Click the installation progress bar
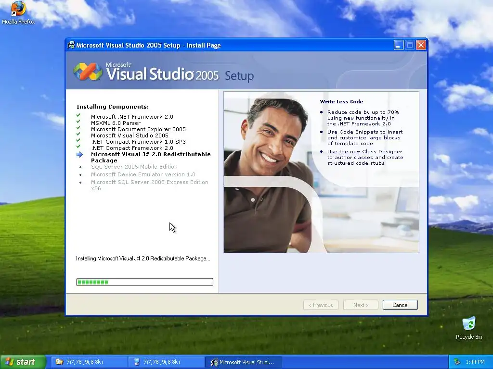493x369 pixels. 144,282
